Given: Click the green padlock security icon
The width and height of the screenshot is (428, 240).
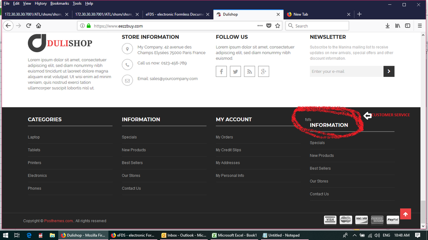Looking at the screenshot, I should click(89, 26).
